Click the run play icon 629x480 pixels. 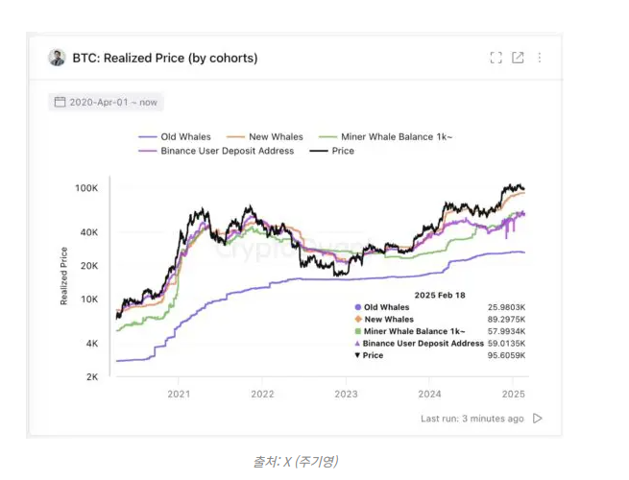(x=538, y=419)
